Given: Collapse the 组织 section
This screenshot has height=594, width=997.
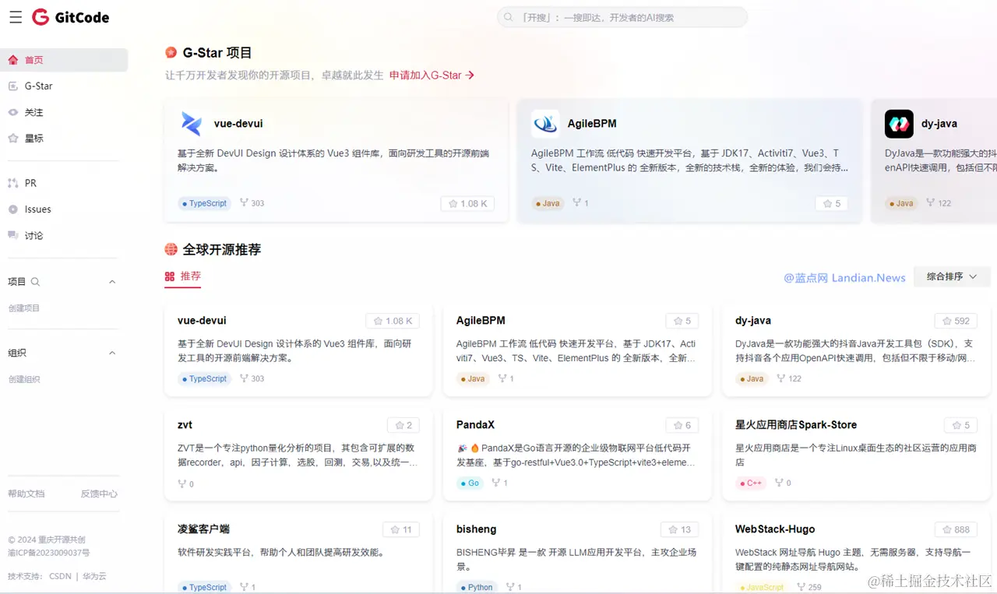Looking at the screenshot, I should (x=111, y=353).
